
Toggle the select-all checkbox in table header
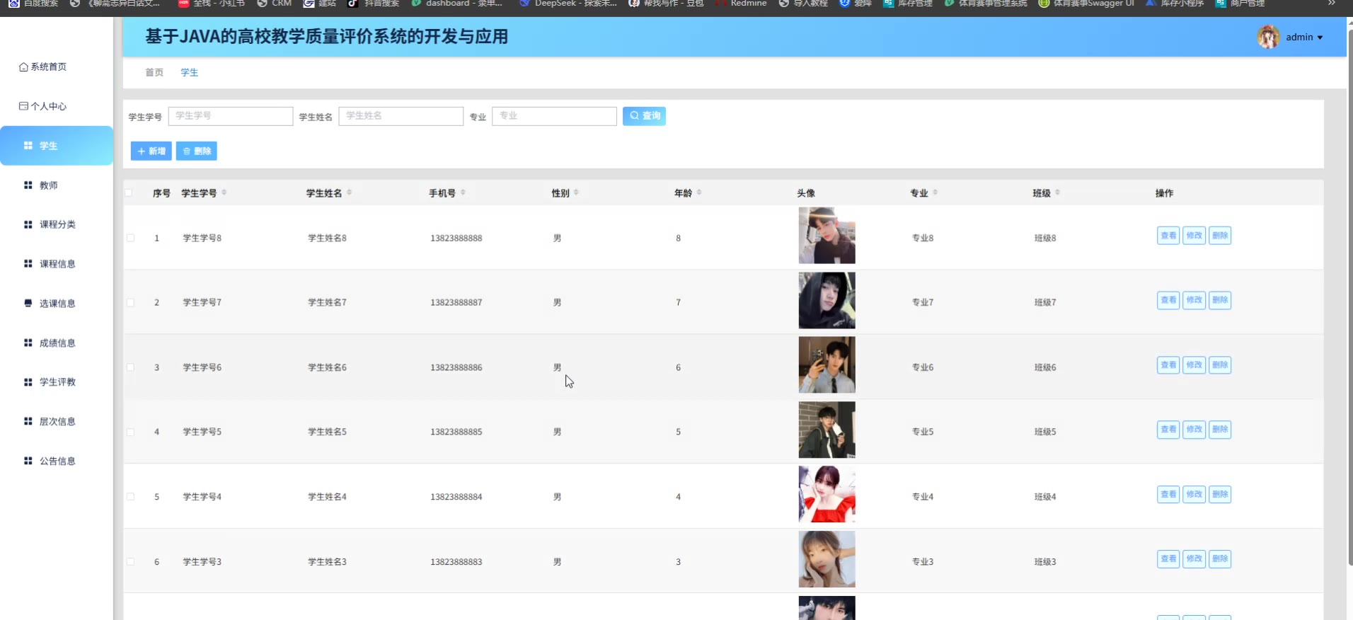(x=128, y=193)
